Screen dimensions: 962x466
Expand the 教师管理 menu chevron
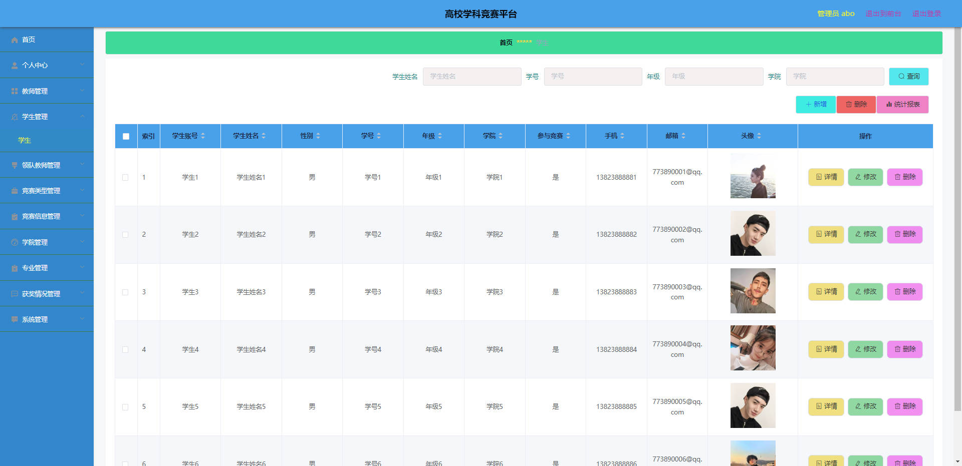point(82,91)
